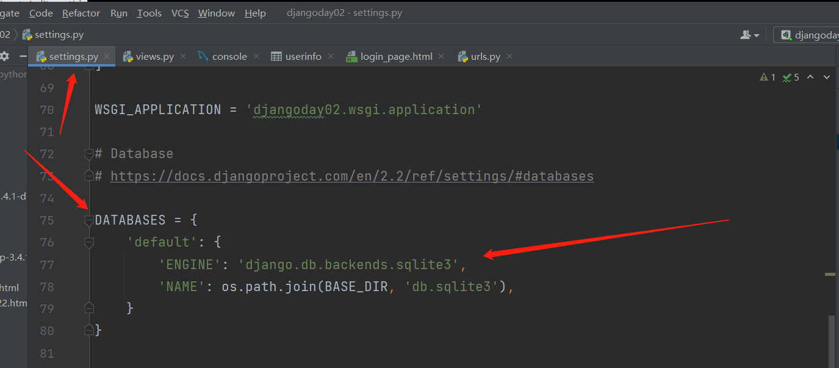Open the Tools menu
The width and height of the screenshot is (839, 368).
coord(149,13)
